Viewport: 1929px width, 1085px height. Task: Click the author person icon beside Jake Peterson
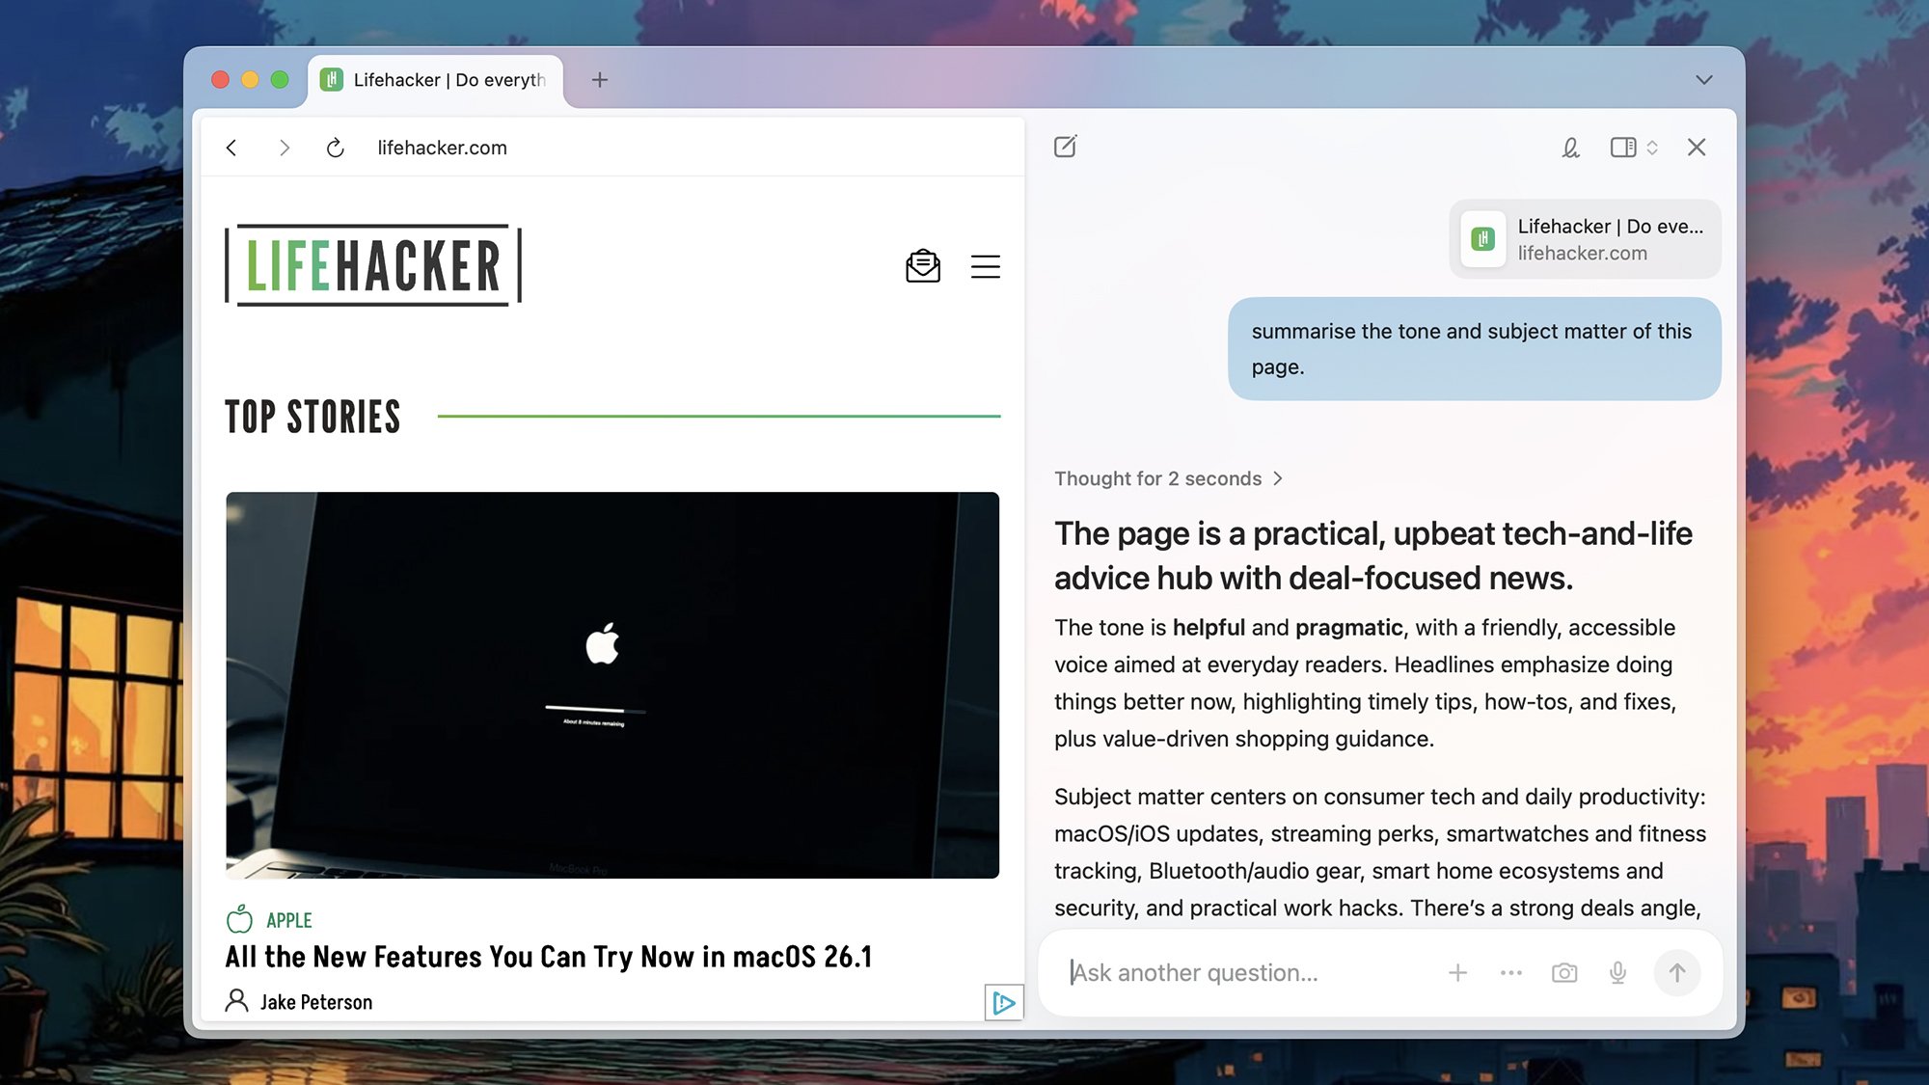[x=236, y=1001]
